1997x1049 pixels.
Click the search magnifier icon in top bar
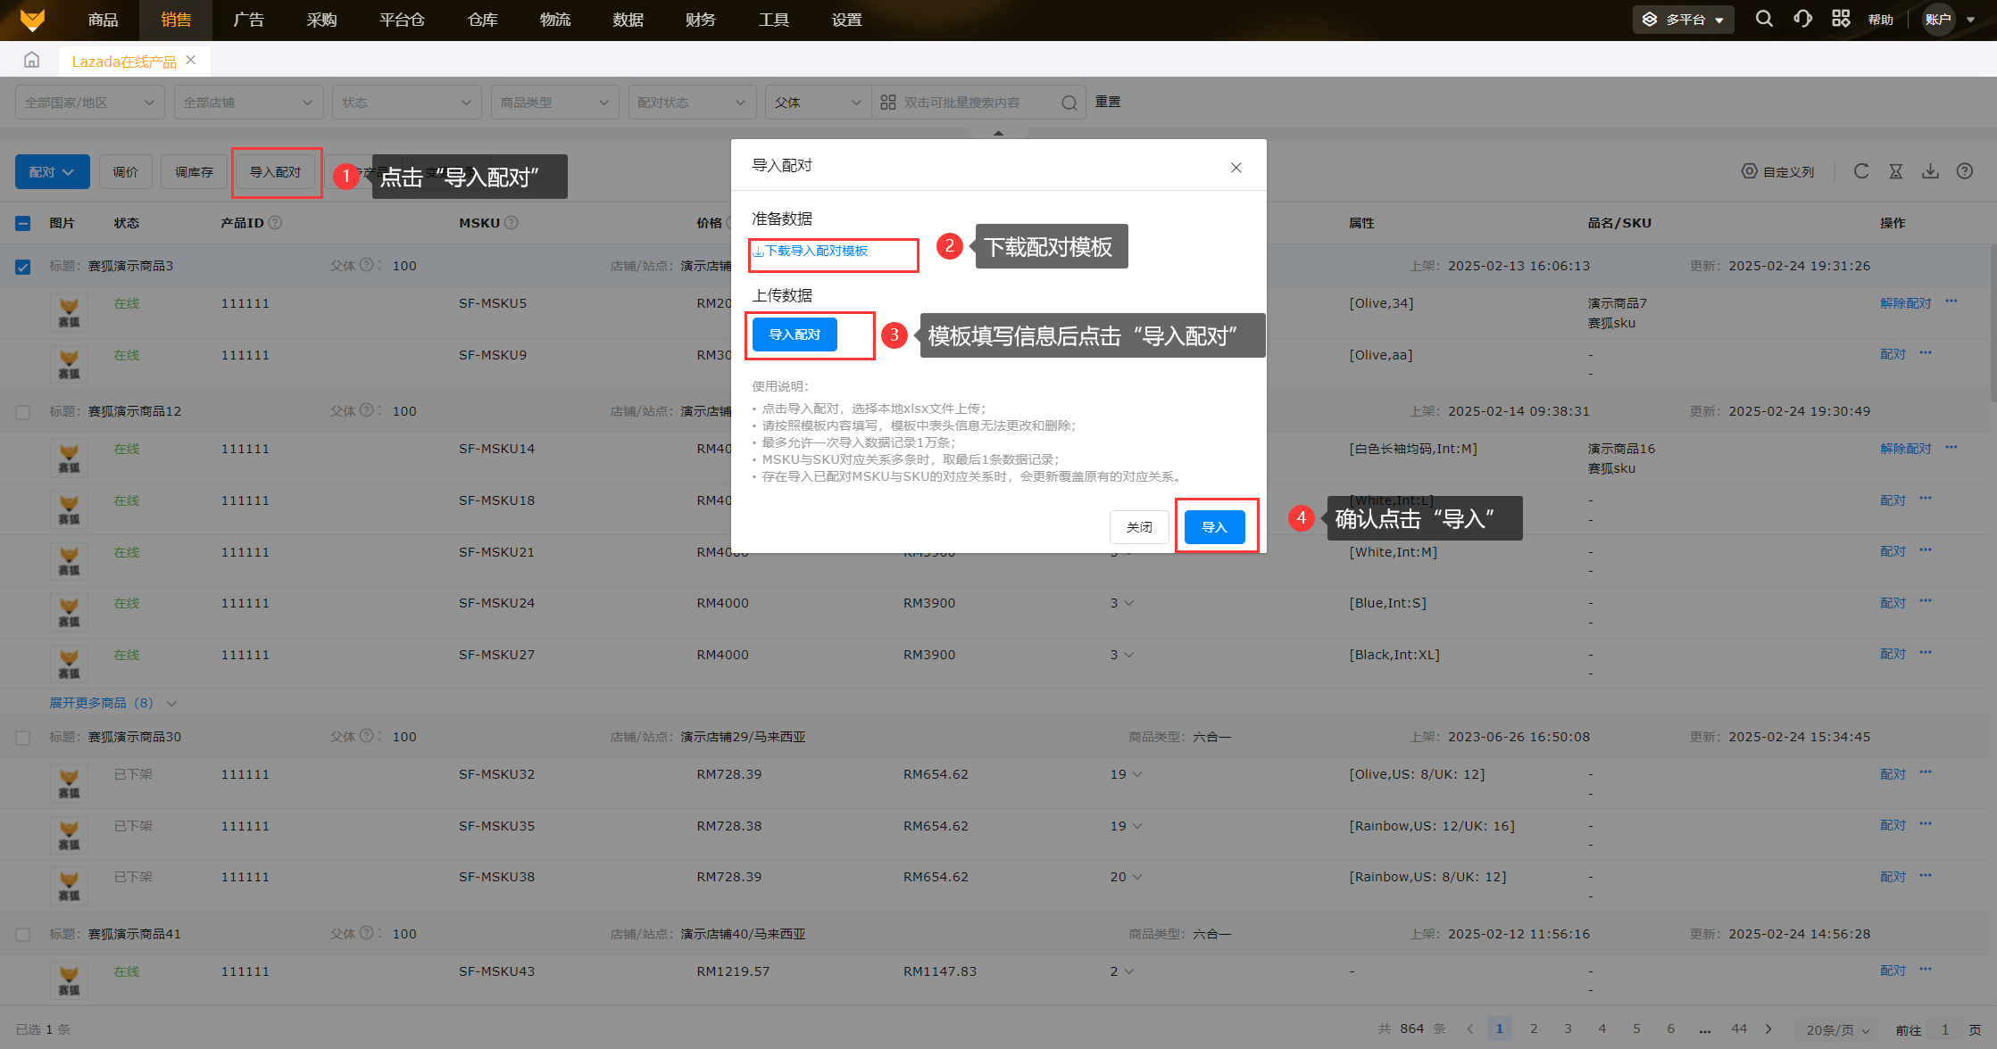pyautogui.click(x=1763, y=19)
